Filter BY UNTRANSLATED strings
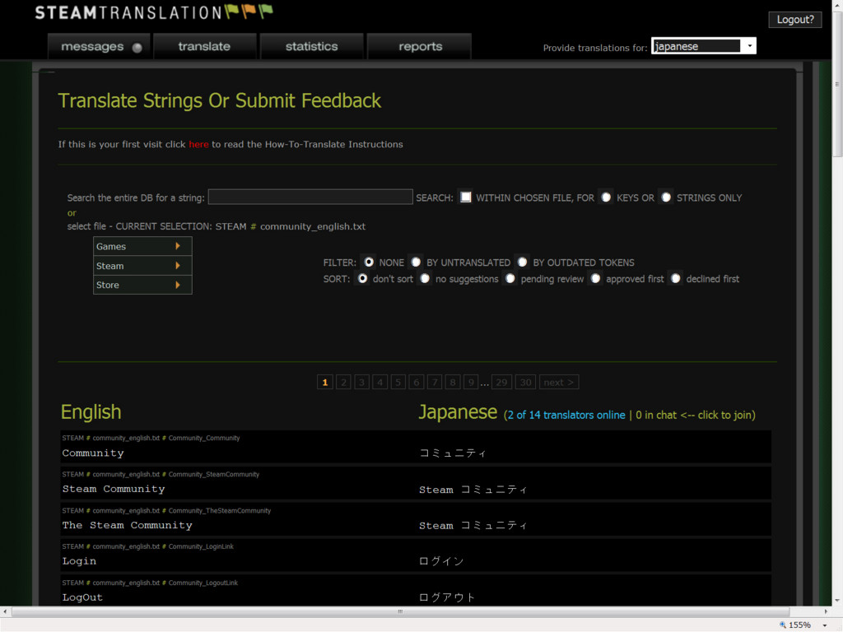This screenshot has width=843, height=632. coord(416,263)
